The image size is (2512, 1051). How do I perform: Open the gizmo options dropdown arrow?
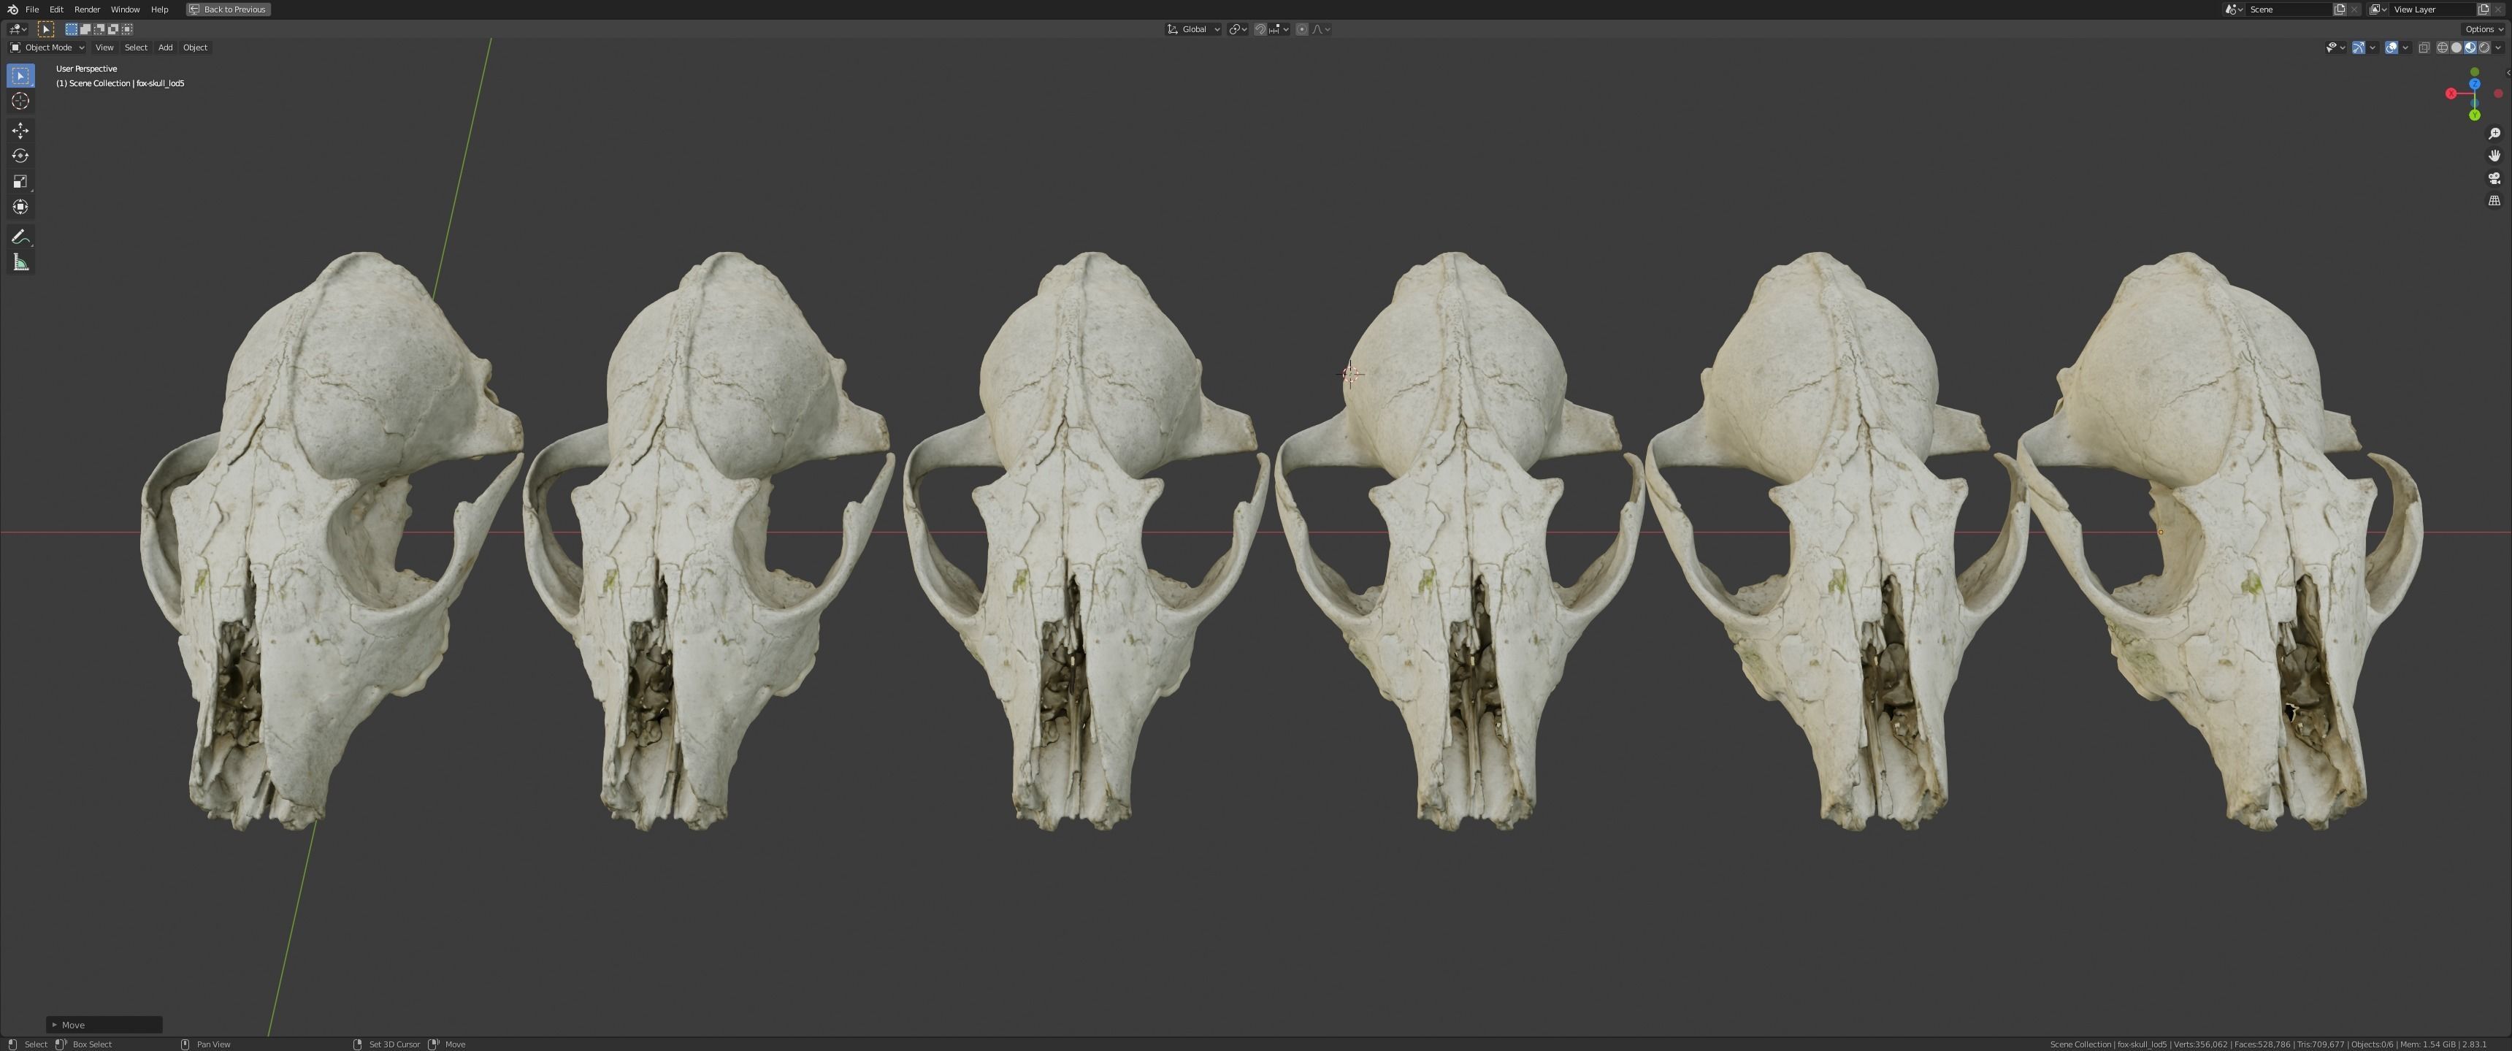[2372, 47]
